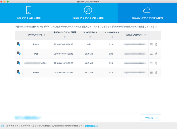Image resolution: width=177 pixels, height=129 pixels.
Task: Open details menu icon for 2018-06-14 backup
Action: coord(151,63)
